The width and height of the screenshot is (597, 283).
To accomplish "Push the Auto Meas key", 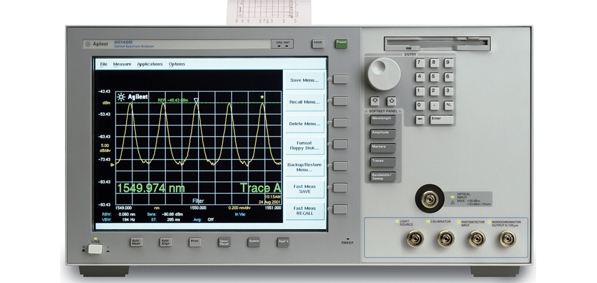I will click(136, 242).
